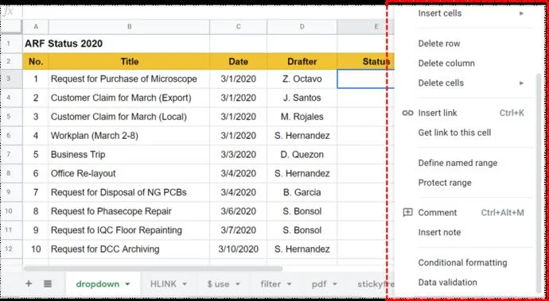Screen dimensions: 549x301
Task: Click the Business Trip cell
Action: pyautogui.click(x=129, y=155)
